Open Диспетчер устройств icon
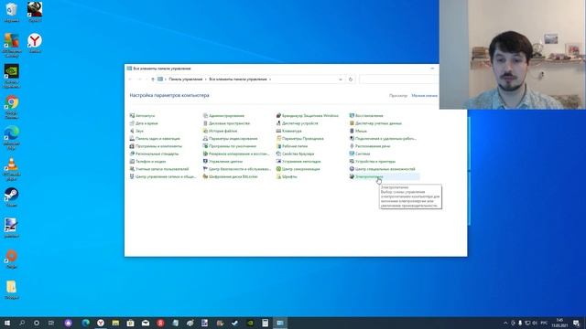The width and height of the screenshot is (586, 329). pyautogui.click(x=278, y=123)
